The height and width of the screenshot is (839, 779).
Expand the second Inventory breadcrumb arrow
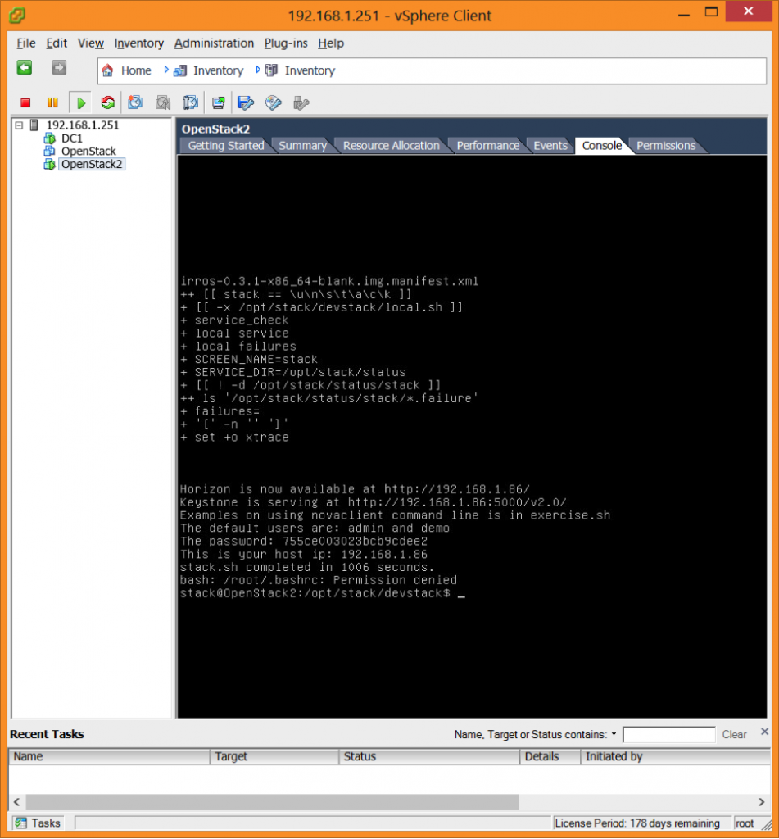258,70
